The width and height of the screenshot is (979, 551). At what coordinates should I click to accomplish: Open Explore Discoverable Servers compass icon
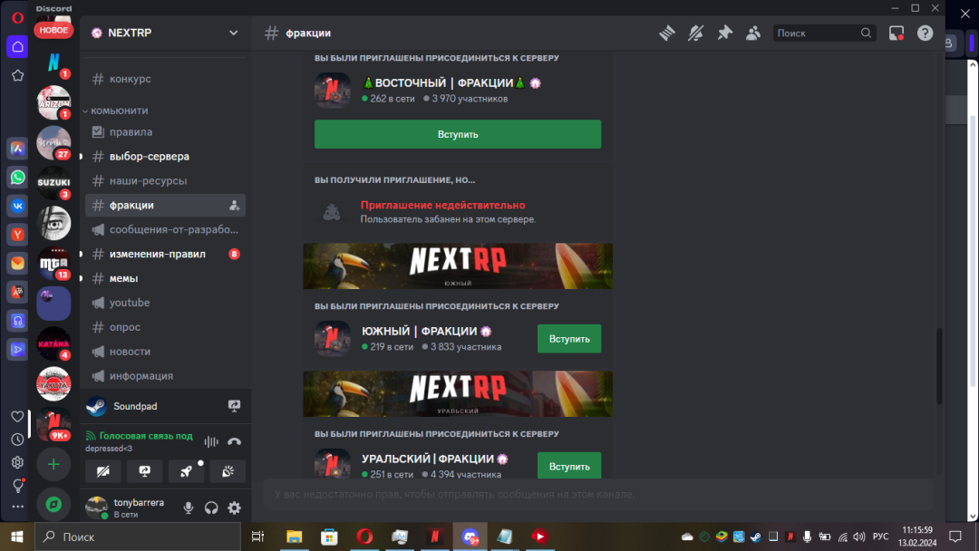point(53,504)
